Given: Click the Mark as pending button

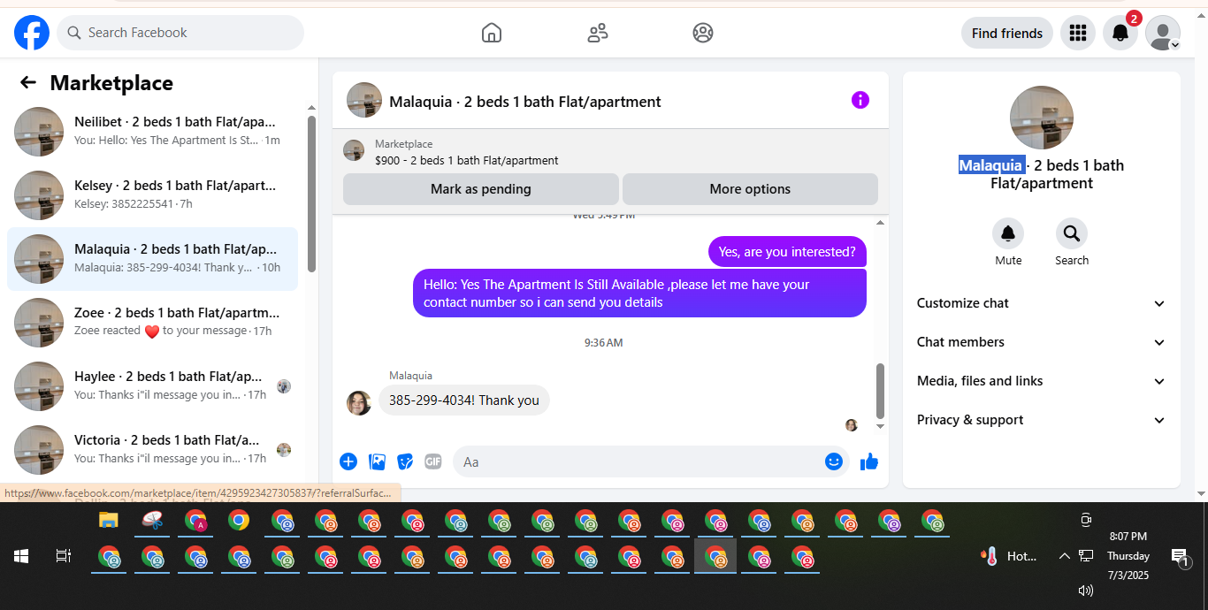Looking at the screenshot, I should coord(481,189).
